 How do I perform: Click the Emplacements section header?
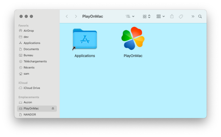tap(29, 97)
